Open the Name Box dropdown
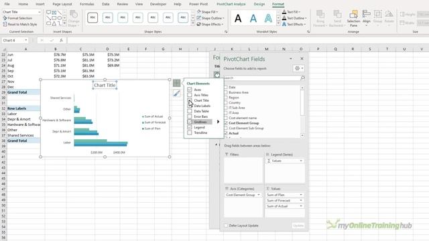 point(25,40)
